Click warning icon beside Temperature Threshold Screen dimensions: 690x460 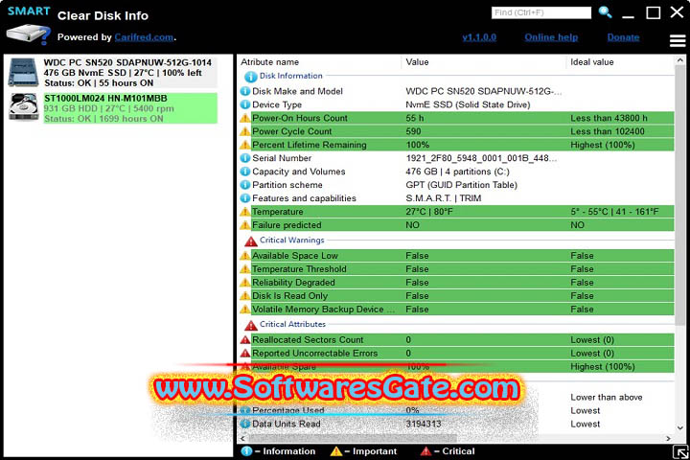pyautogui.click(x=245, y=269)
